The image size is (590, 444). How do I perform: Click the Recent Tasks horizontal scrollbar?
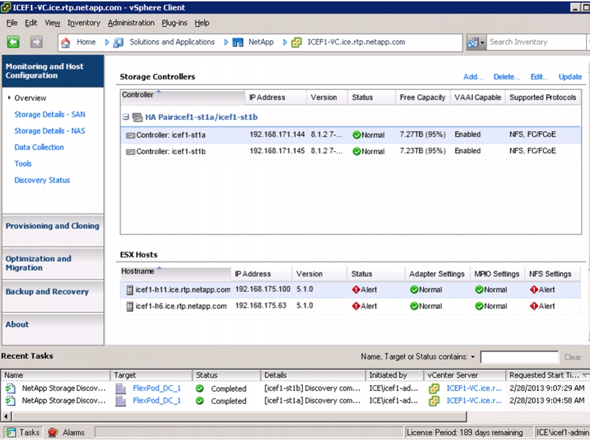pos(239,416)
